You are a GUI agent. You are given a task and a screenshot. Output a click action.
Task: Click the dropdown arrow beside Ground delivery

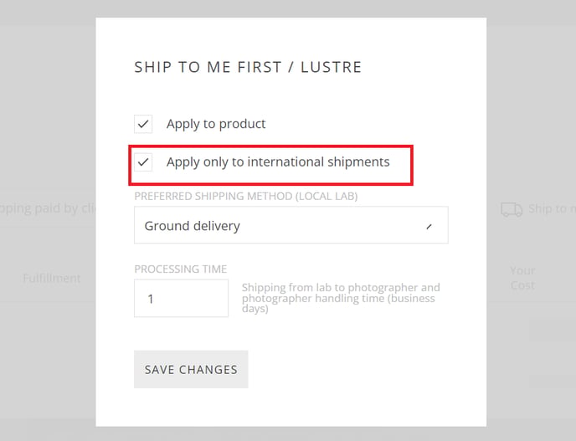429,227
